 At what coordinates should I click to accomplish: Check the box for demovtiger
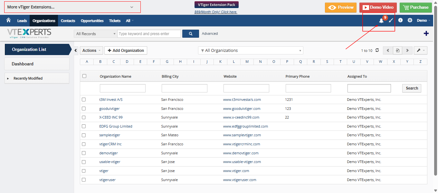[84, 153]
